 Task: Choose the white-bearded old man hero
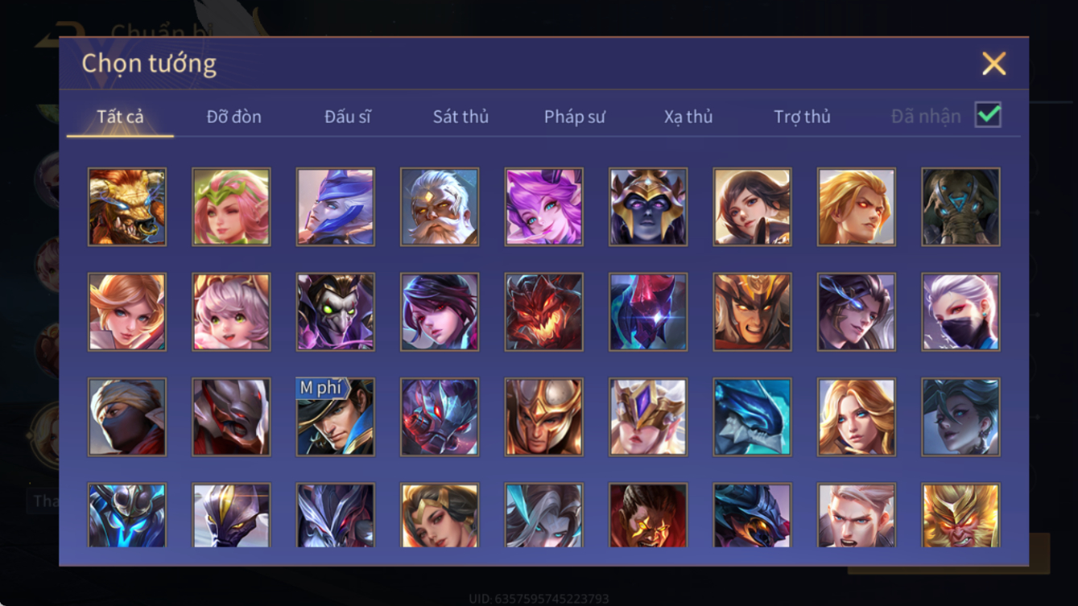(440, 207)
